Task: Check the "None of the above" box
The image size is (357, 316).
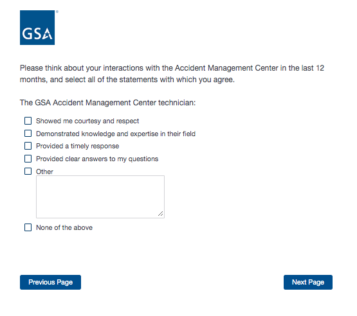Action: 28,227
